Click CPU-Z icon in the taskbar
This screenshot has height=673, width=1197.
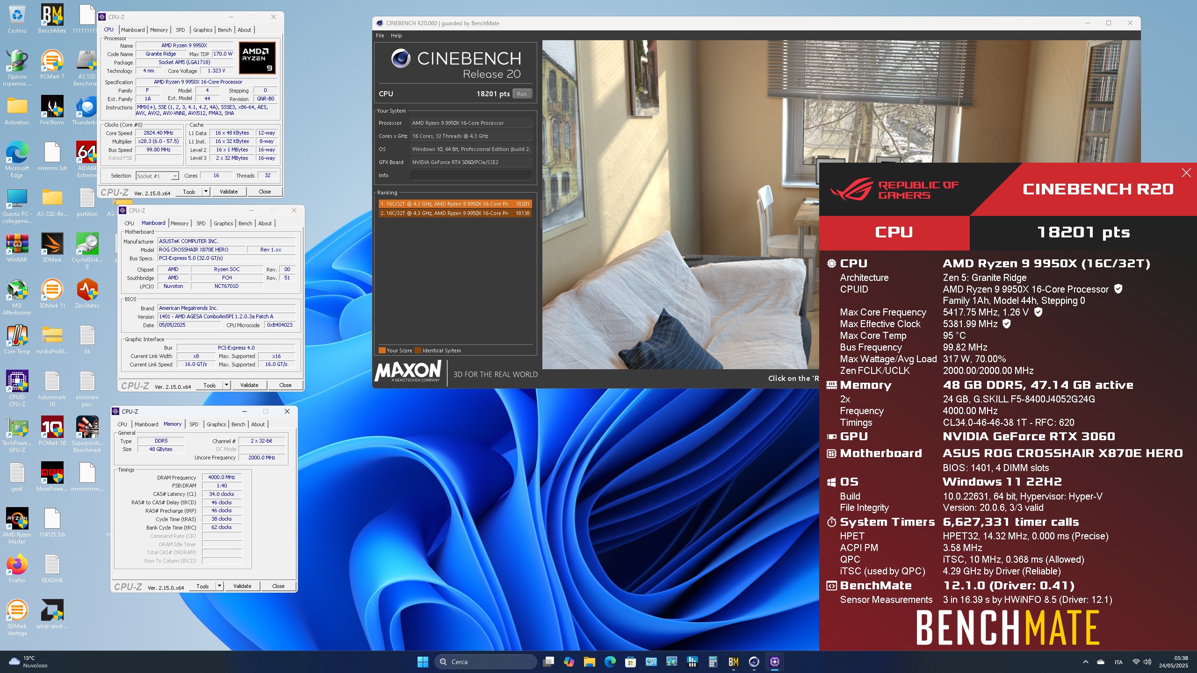tap(774, 662)
